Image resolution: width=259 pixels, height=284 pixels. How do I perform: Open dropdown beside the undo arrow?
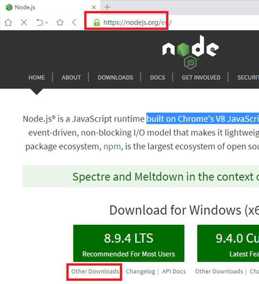coord(47,23)
